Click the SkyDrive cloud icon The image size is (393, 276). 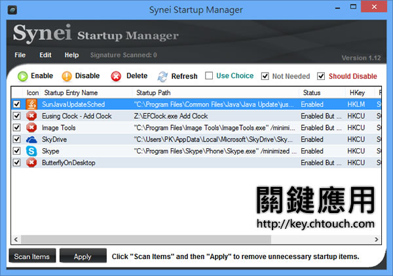click(31, 140)
